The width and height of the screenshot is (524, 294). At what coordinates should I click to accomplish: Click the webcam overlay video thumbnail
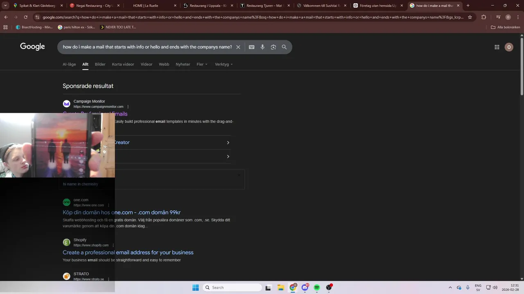tap(57, 145)
